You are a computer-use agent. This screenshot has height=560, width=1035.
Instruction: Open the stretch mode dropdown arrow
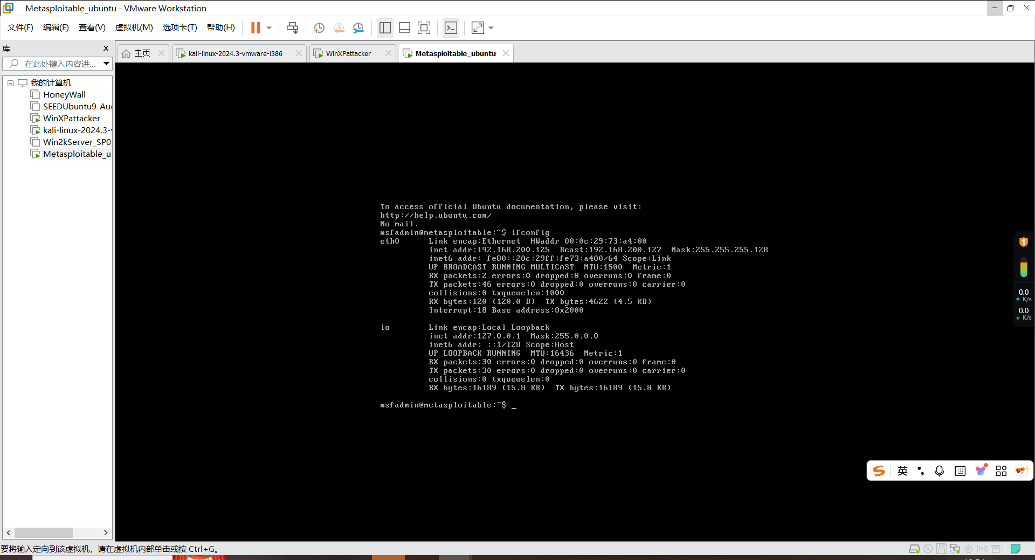coord(491,28)
